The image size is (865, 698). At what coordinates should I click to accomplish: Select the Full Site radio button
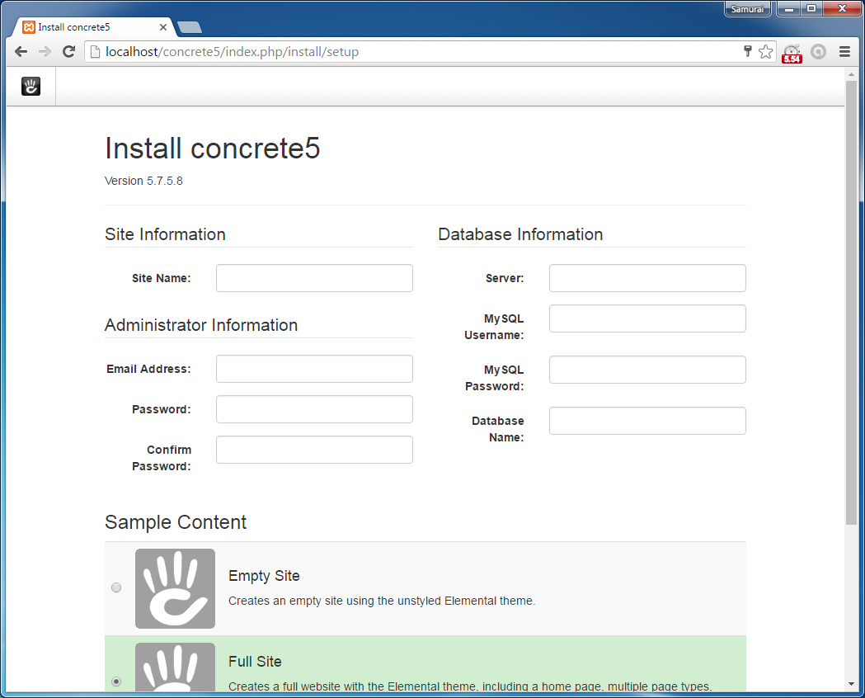[x=115, y=681]
